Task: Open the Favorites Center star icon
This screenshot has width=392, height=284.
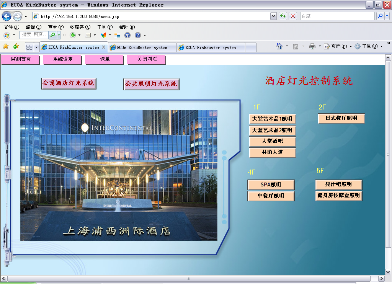Action: tap(5, 46)
